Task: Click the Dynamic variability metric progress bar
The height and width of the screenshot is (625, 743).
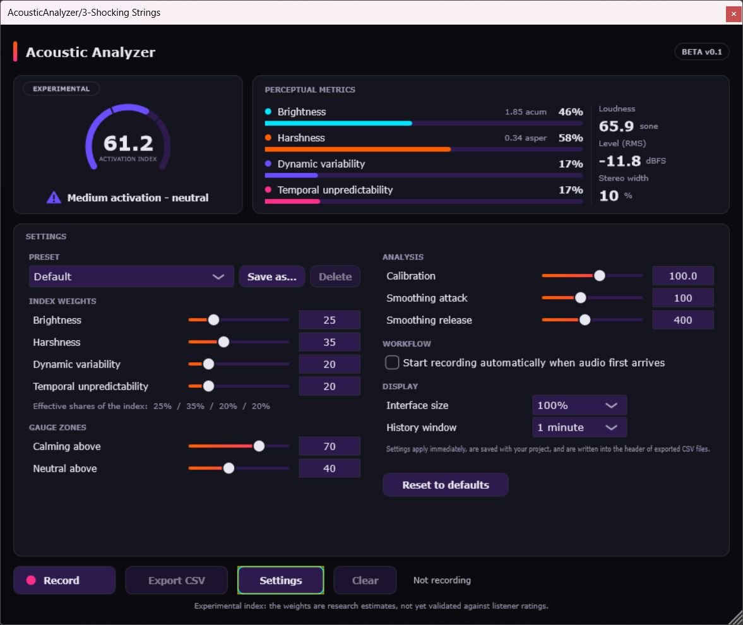Action: point(424,176)
